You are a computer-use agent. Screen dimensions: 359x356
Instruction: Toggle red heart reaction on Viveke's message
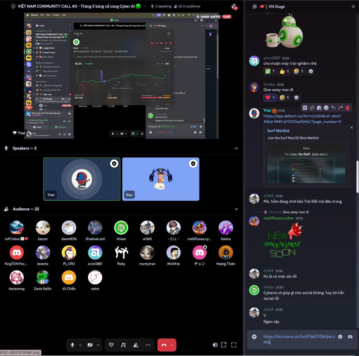pyautogui.click(x=270, y=97)
